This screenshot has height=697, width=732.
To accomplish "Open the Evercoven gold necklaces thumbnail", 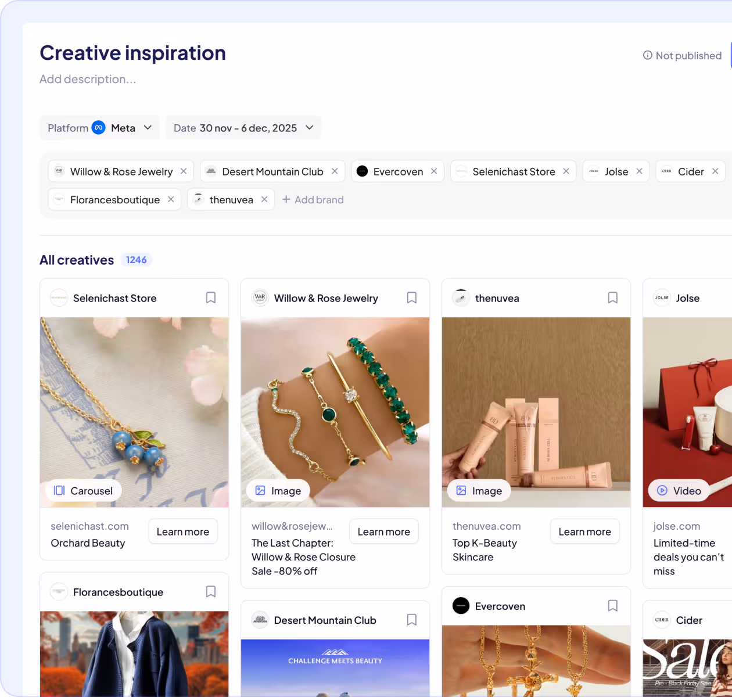I will (x=536, y=660).
